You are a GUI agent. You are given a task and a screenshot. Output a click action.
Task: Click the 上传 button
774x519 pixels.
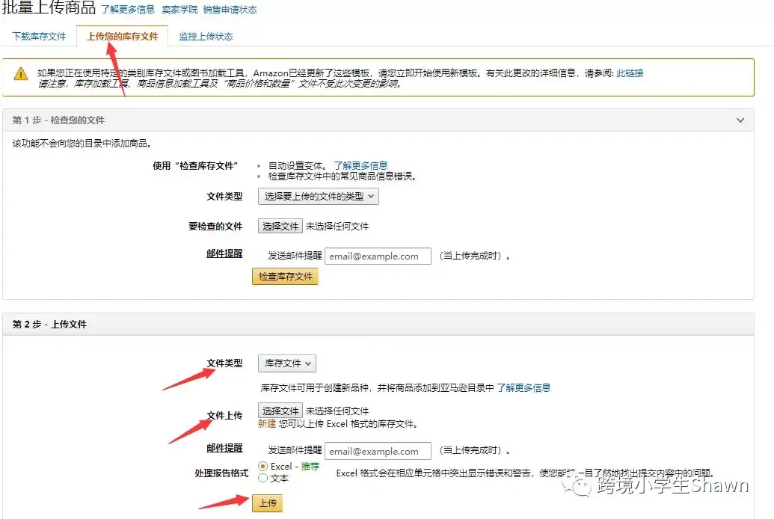[268, 503]
